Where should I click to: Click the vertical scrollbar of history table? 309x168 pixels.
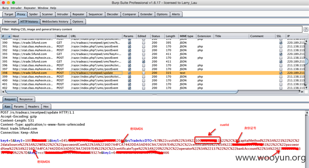(x=306, y=61)
